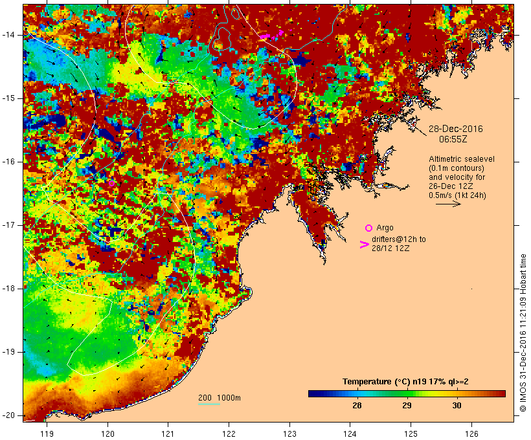The width and height of the screenshot is (531, 440).
Task: Click the 'drifters@12h to' legend text
Action: [x=399, y=239]
